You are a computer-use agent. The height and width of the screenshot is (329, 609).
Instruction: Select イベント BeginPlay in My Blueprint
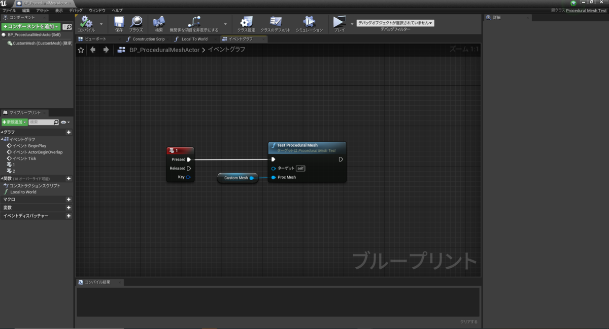29,146
